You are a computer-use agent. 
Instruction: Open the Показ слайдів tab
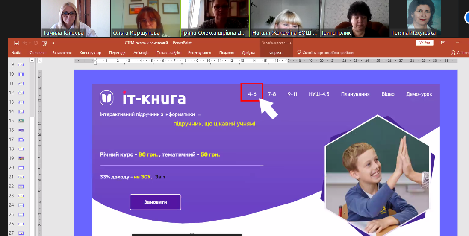168,53
